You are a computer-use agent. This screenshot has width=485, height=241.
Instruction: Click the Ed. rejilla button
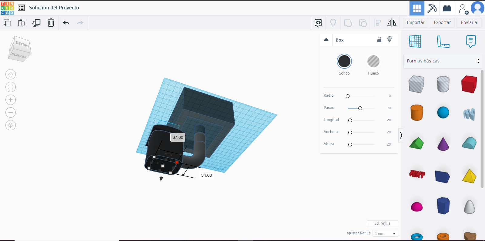(x=383, y=223)
